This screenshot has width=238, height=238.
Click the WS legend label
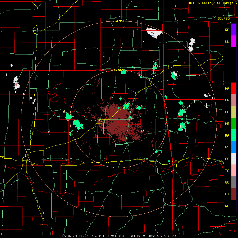227,147
